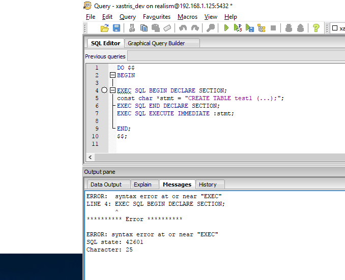Click the Explain query icon

(261, 28)
